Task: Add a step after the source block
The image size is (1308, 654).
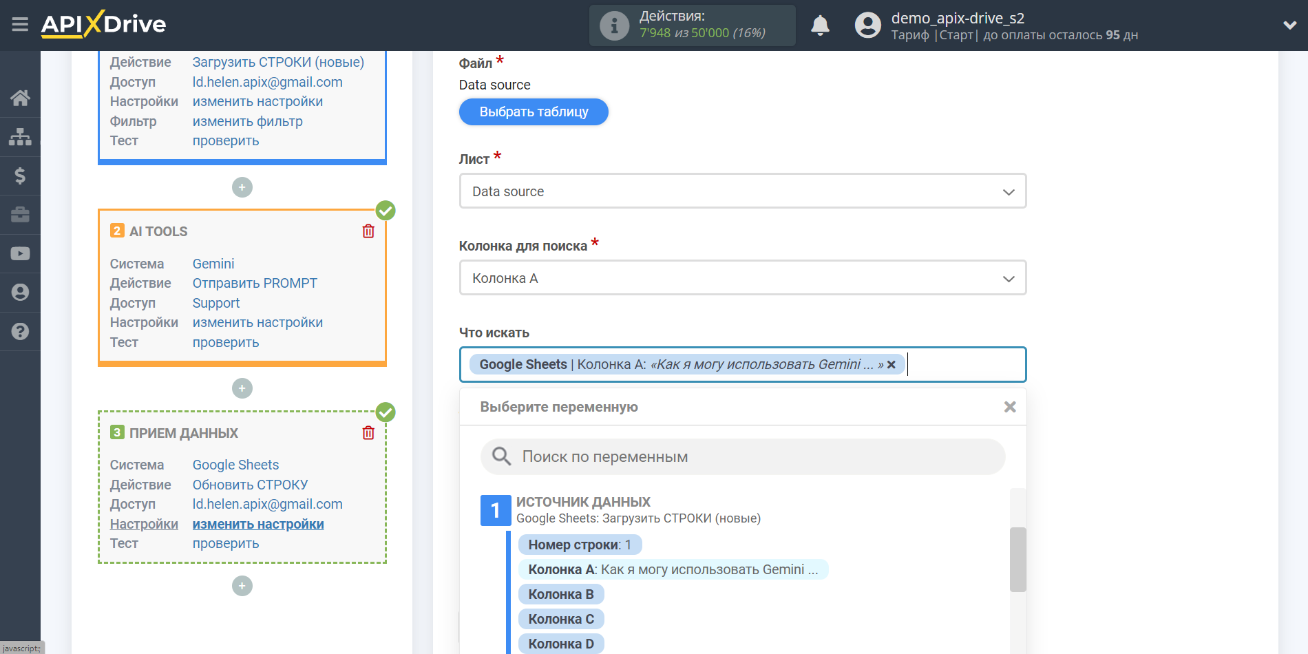Action: [x=242, y=187]
